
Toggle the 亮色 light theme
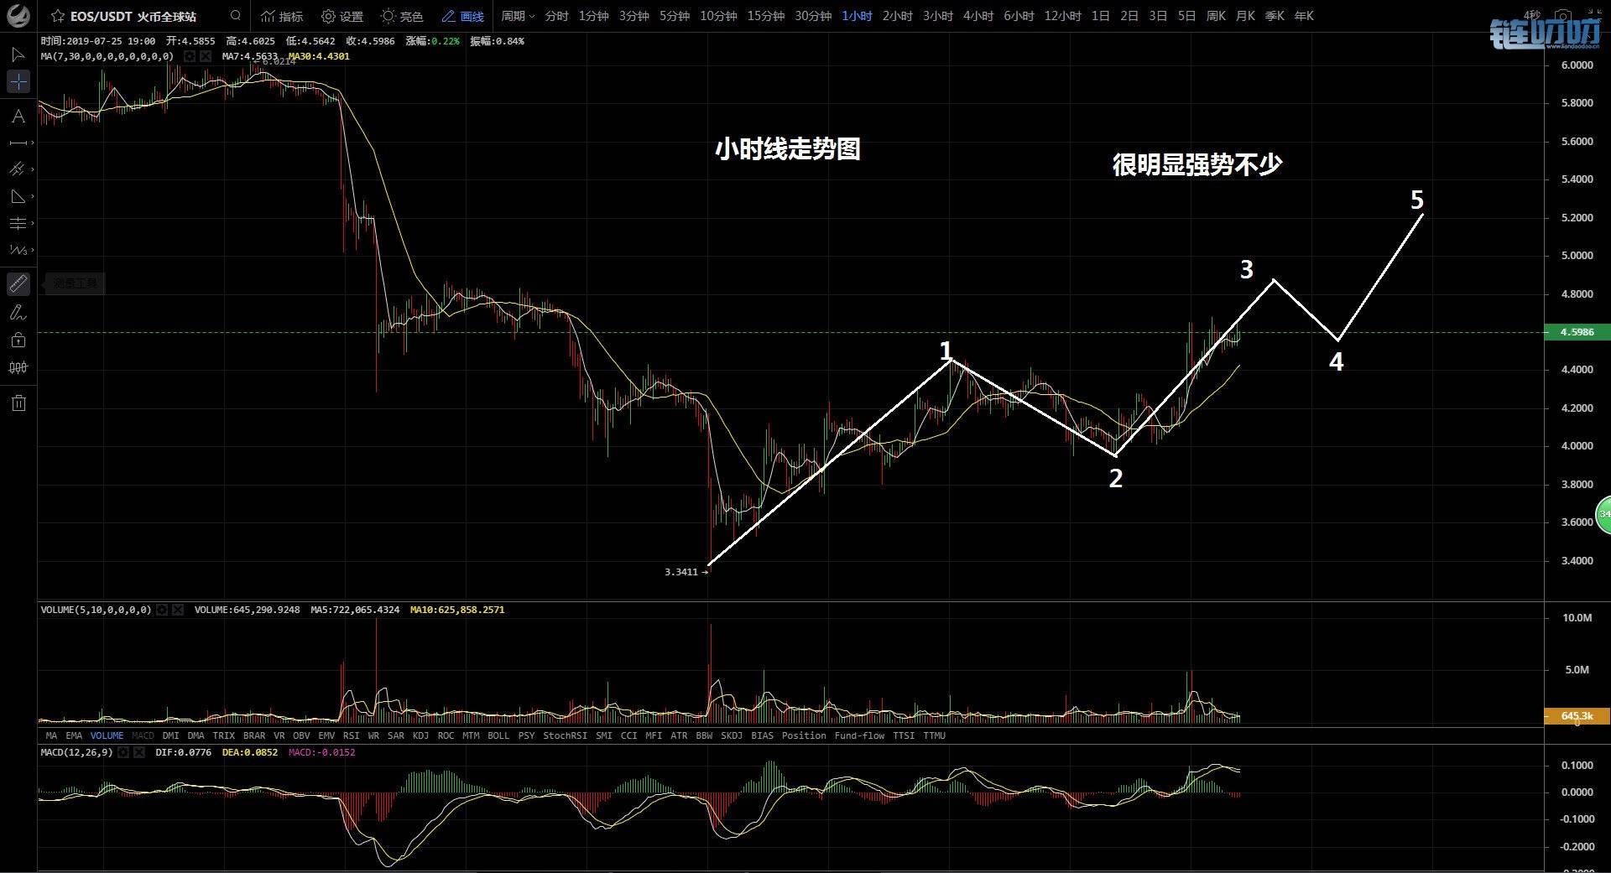tap(401, 16)
